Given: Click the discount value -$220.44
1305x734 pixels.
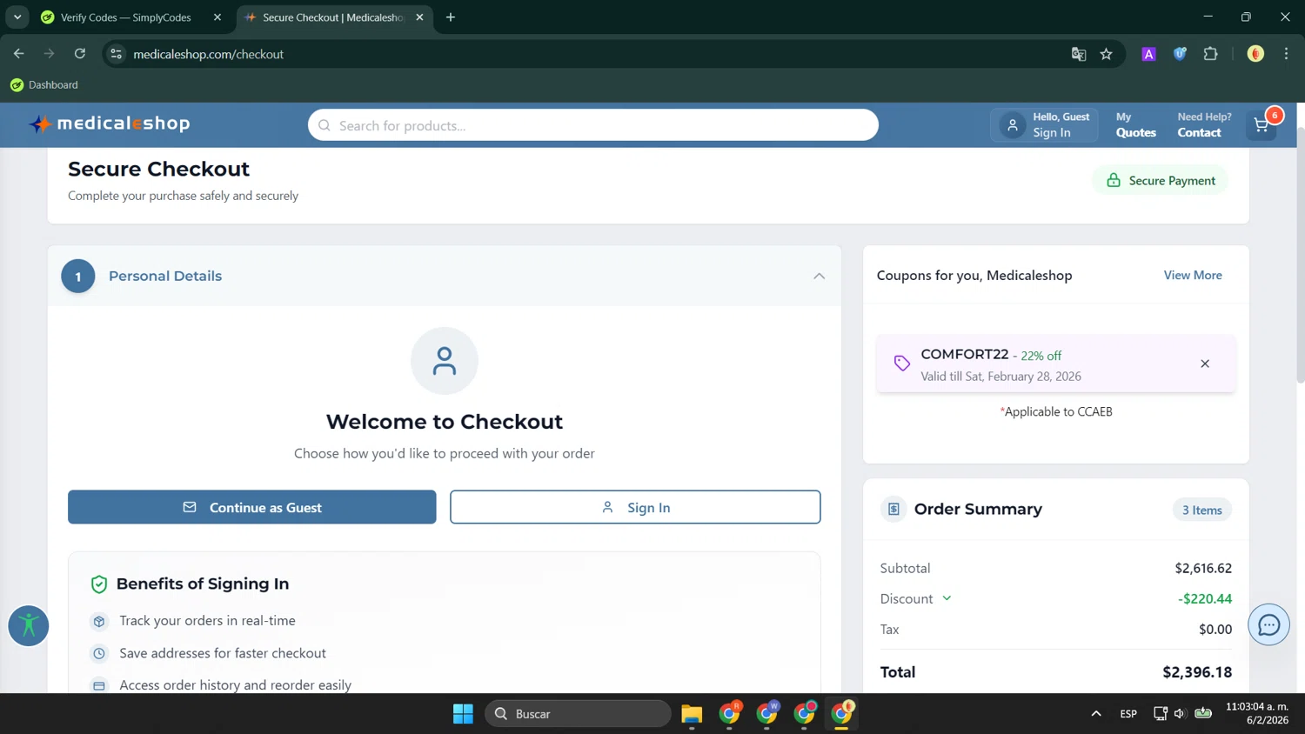Looking at the screenshot, I should coord(1205,598).
